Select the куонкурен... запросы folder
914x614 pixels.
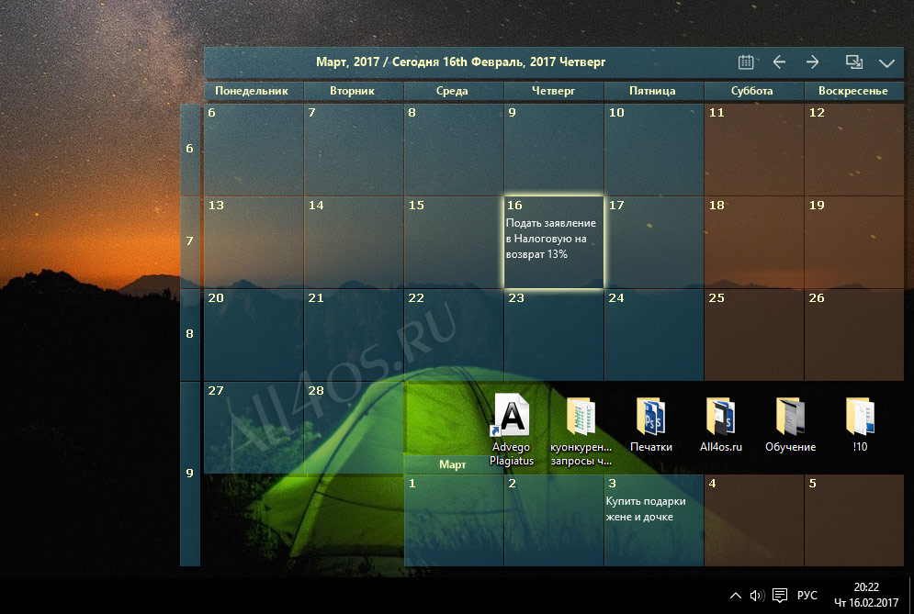pyautogui.click(x=581, y=431)
